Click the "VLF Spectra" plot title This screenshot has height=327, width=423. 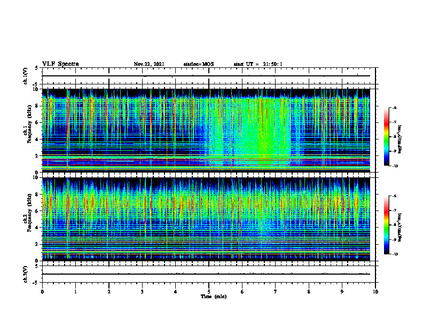pyautogui.click(x=60, y=64)
